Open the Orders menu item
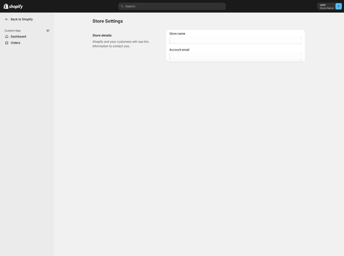This screenshot has height=256, width=344. (15, 43)
